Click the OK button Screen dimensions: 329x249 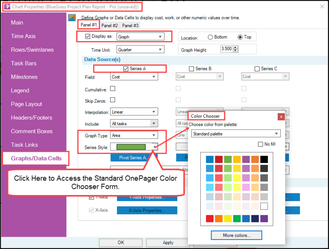tap(120, 243)
